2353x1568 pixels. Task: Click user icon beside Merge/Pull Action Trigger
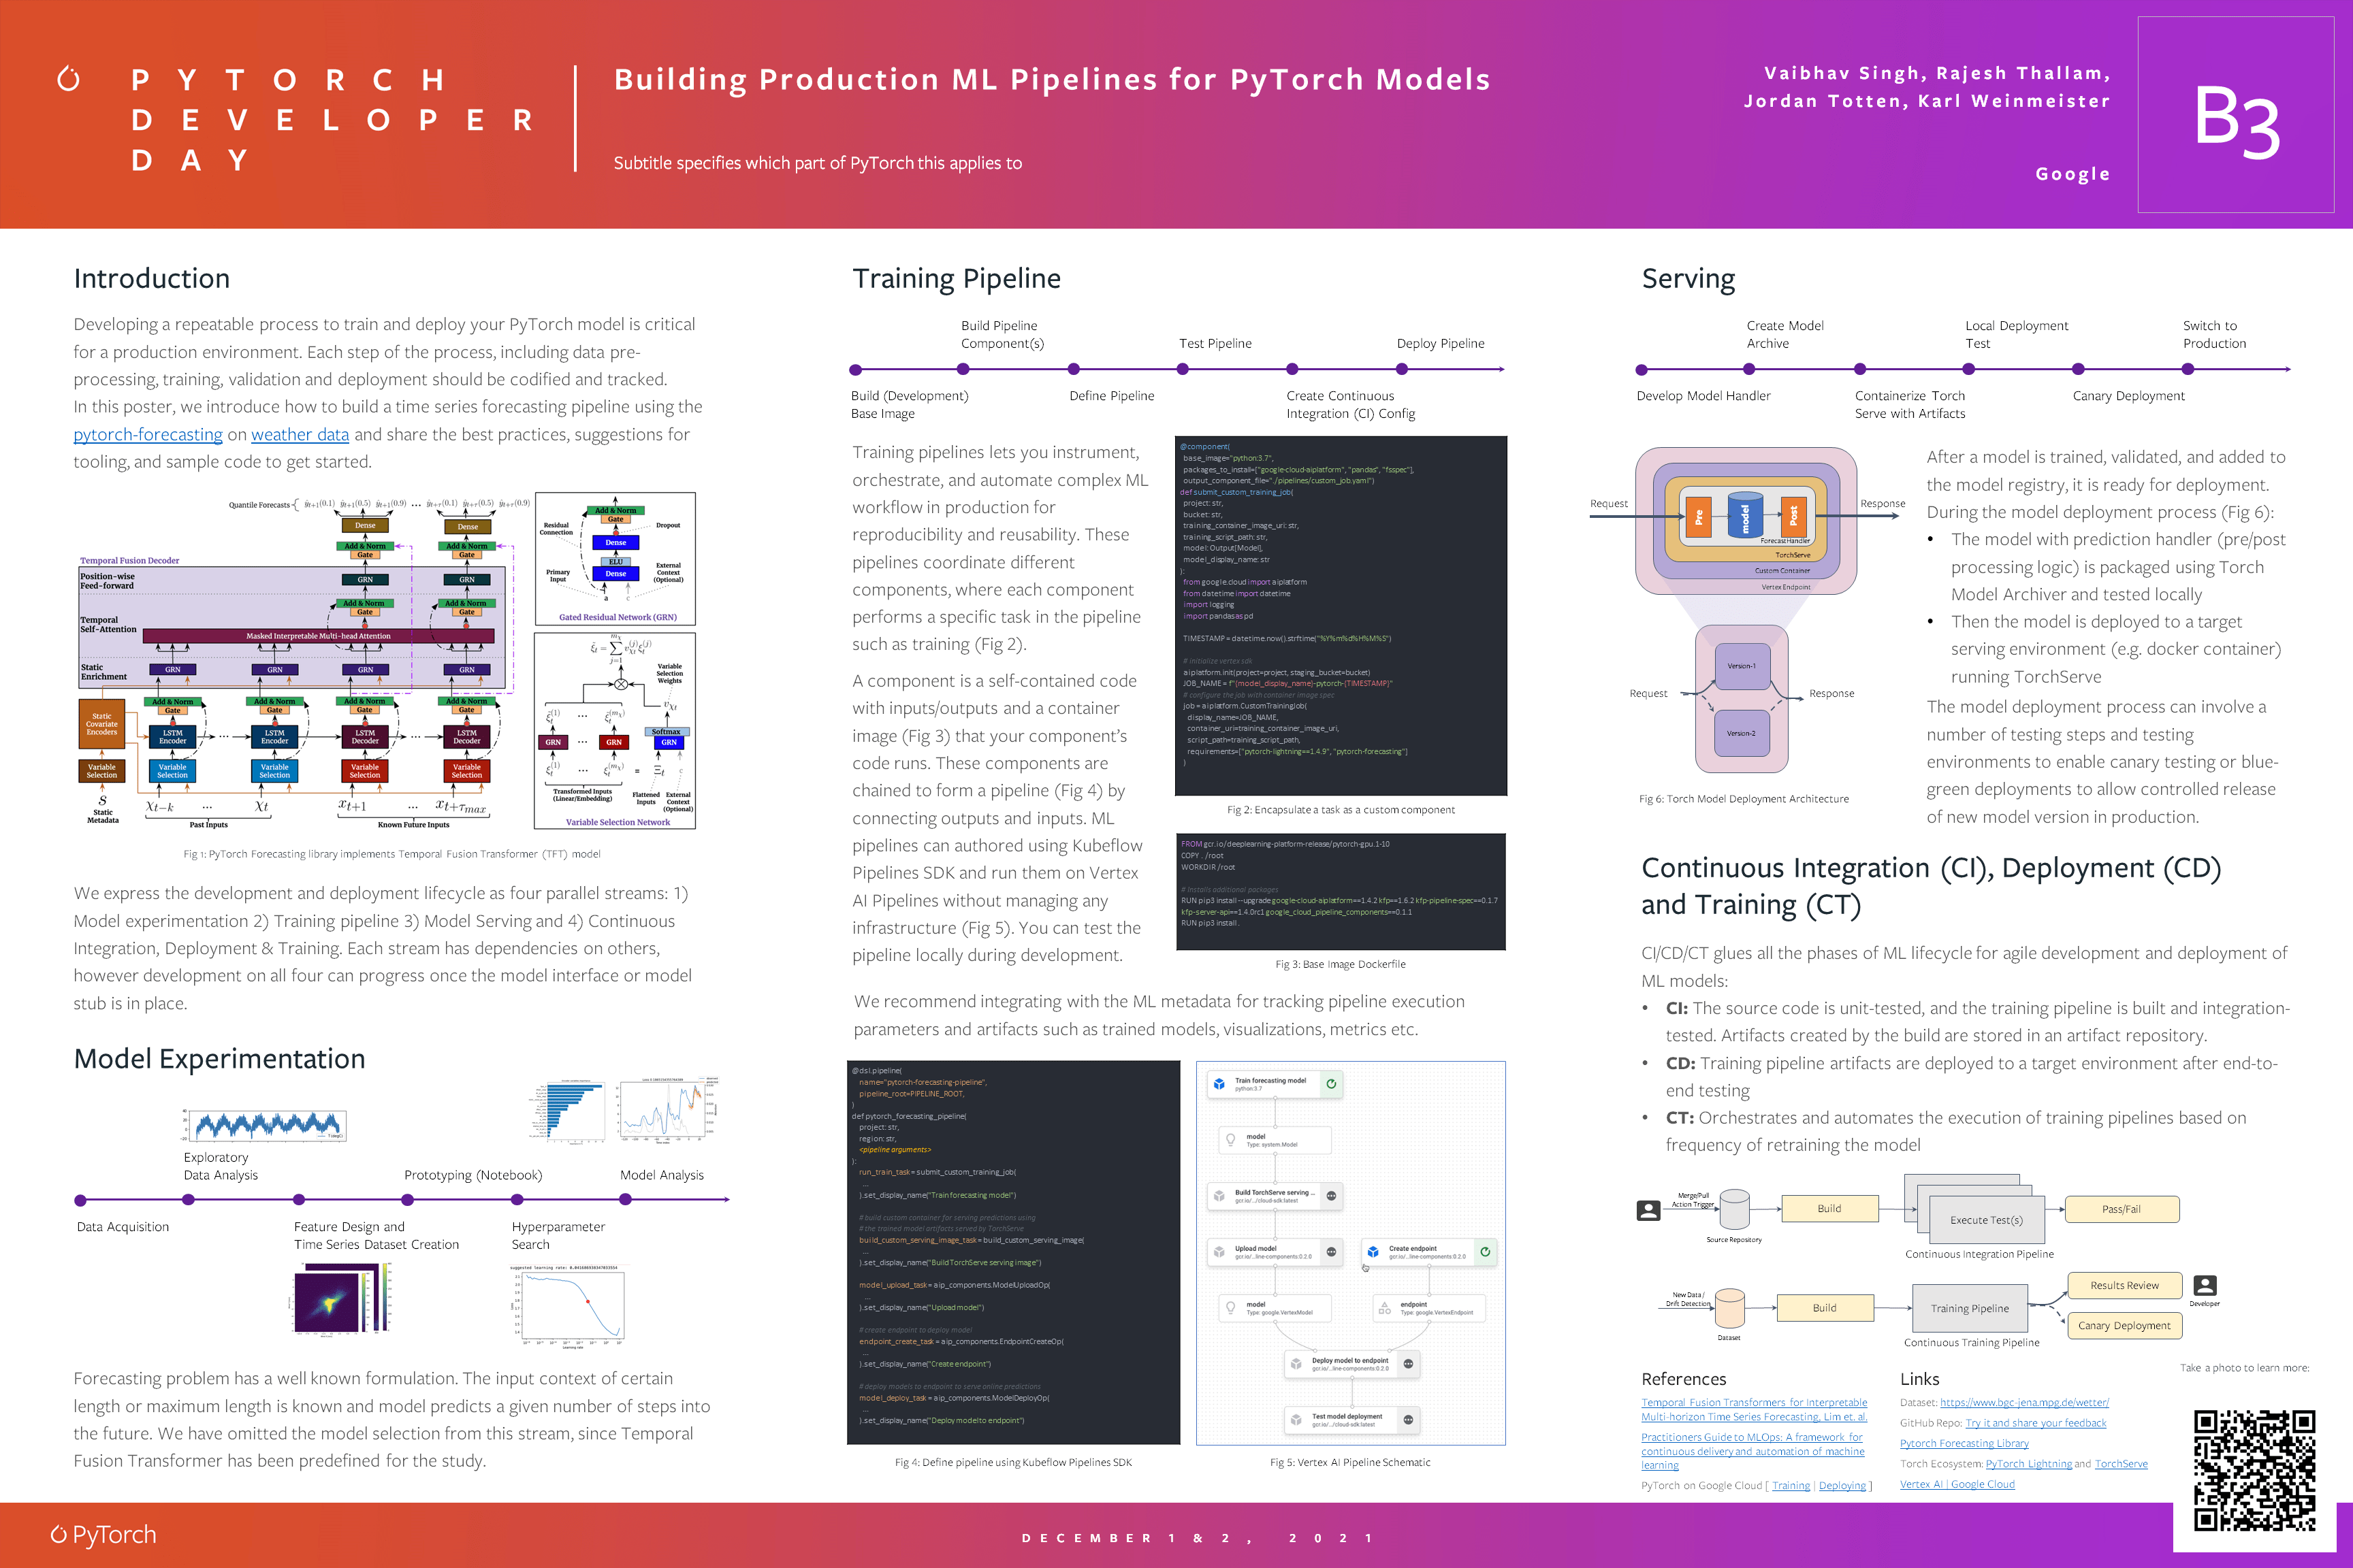coord(1648,1210)
